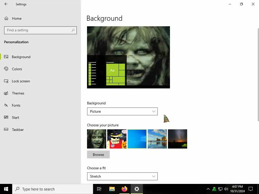Click the desktop background preview image
This screenshot has width=259, height=194.
tap(128, 57)
